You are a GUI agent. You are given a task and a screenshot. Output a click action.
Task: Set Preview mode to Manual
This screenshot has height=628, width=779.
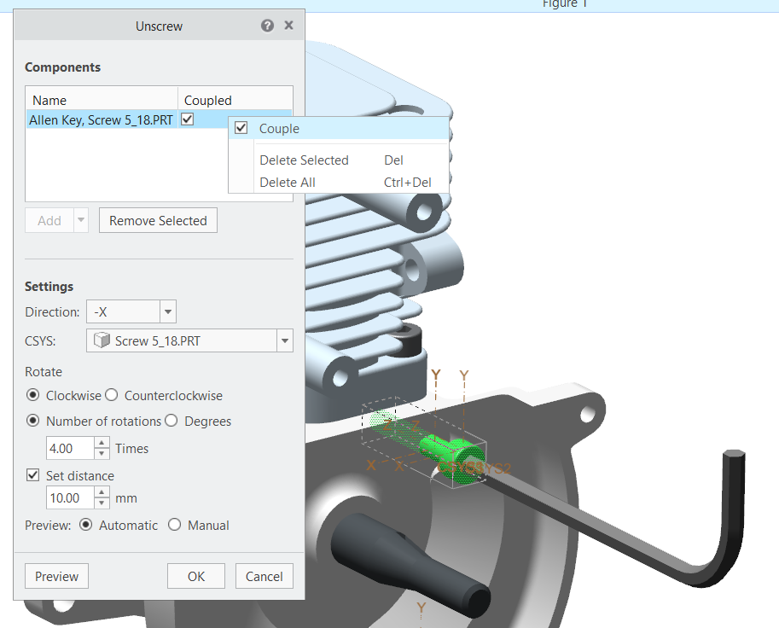tap(175, 525)
